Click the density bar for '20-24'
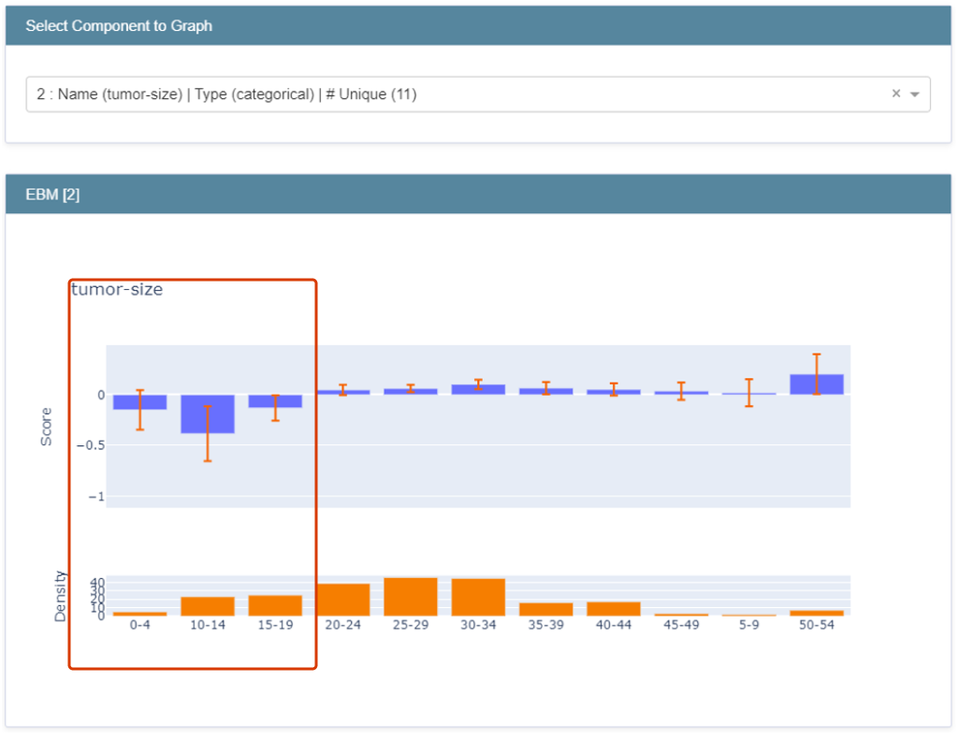 (x=342, y=599)
